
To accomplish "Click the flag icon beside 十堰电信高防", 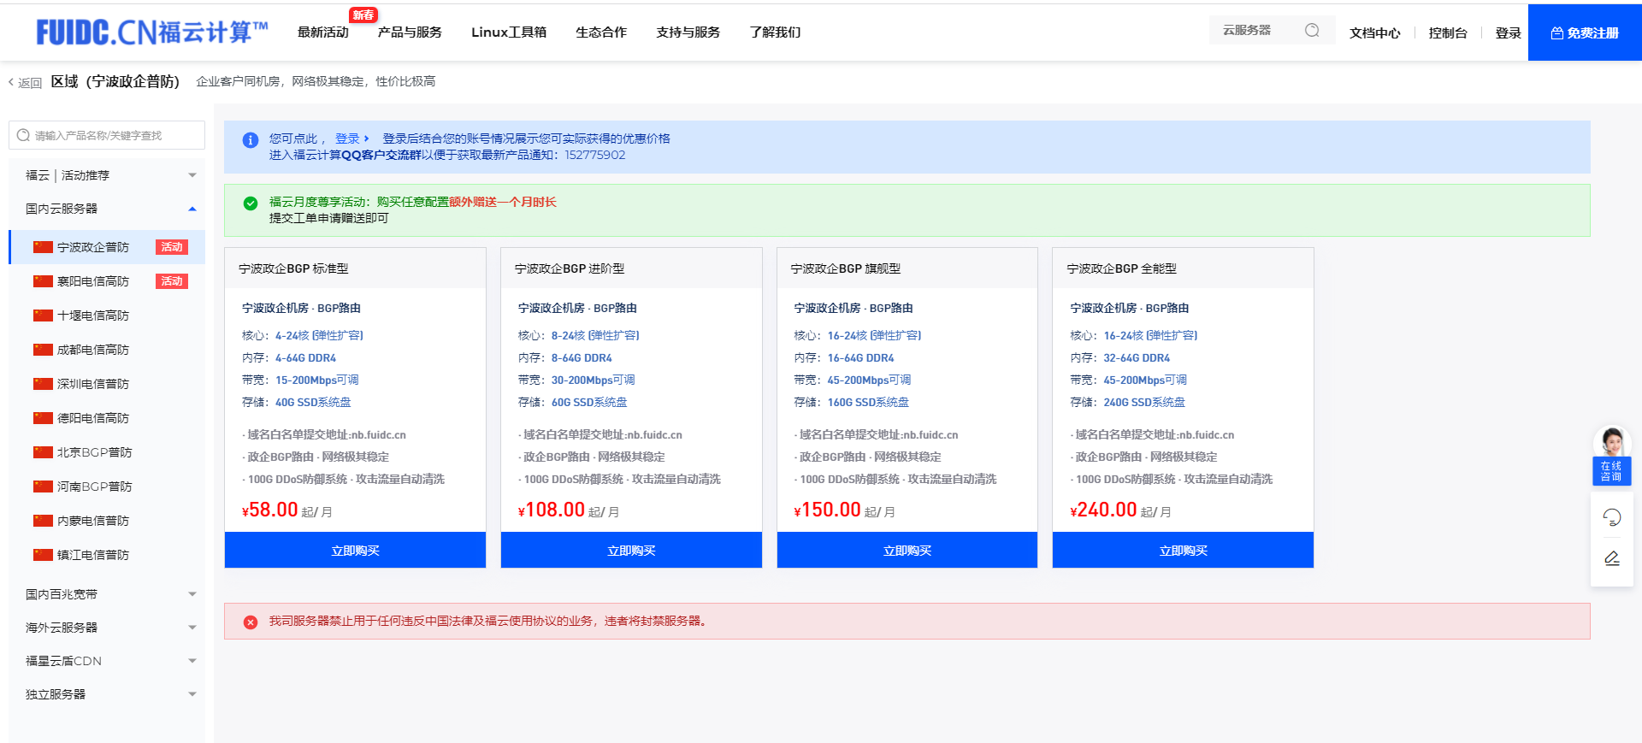I will (x=43, y=315).
